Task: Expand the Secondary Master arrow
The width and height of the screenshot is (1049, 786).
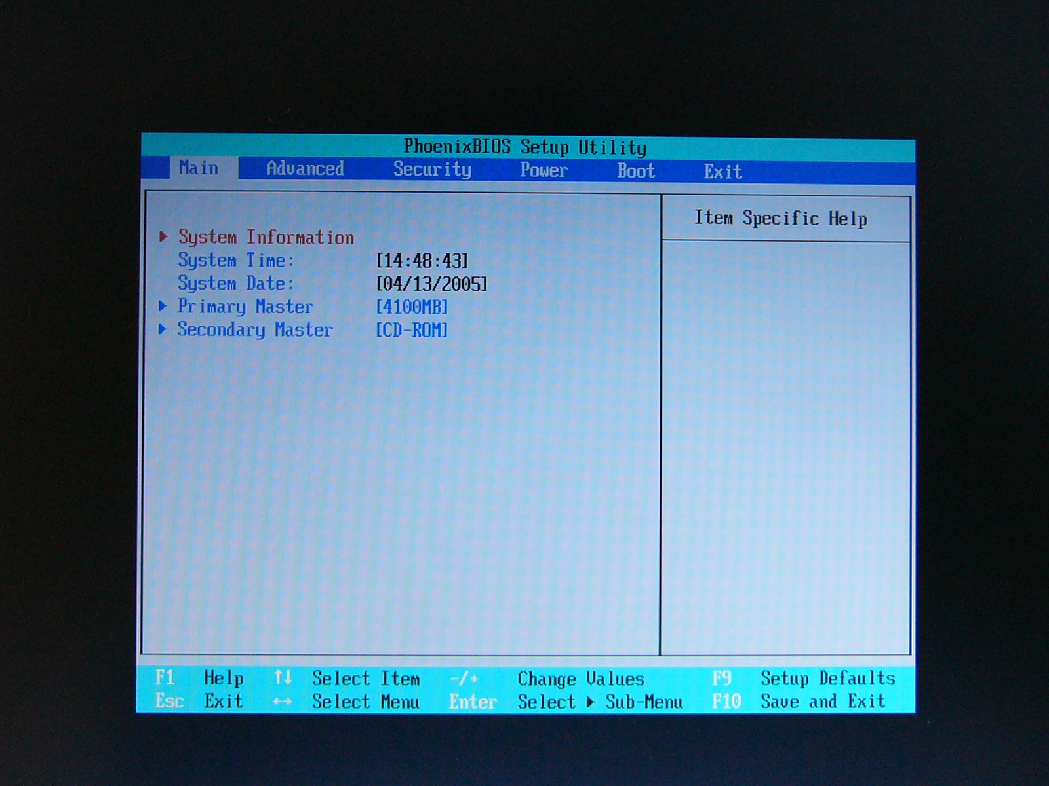Action: tap(163, 329)
